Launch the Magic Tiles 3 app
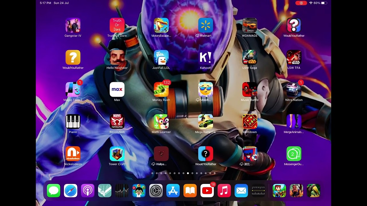Image resolution: width=367 pixels, height=206 pixels. [73, 89]
